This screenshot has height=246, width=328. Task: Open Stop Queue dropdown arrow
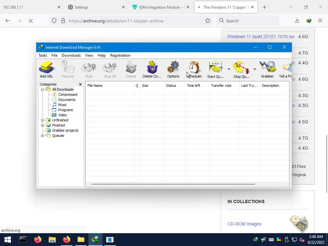255,69
